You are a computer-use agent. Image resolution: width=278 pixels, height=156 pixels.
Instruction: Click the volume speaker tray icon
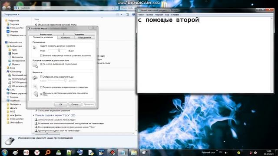pyautogui.click(x=226, y=153)
